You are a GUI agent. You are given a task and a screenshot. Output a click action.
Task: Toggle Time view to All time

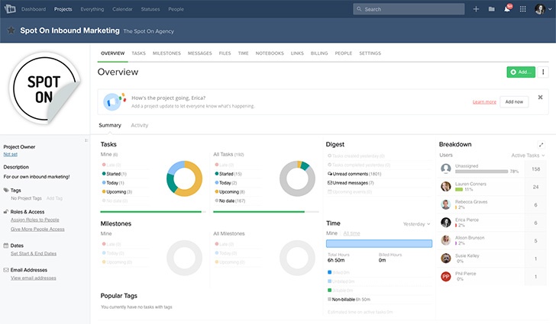point(351,233)
